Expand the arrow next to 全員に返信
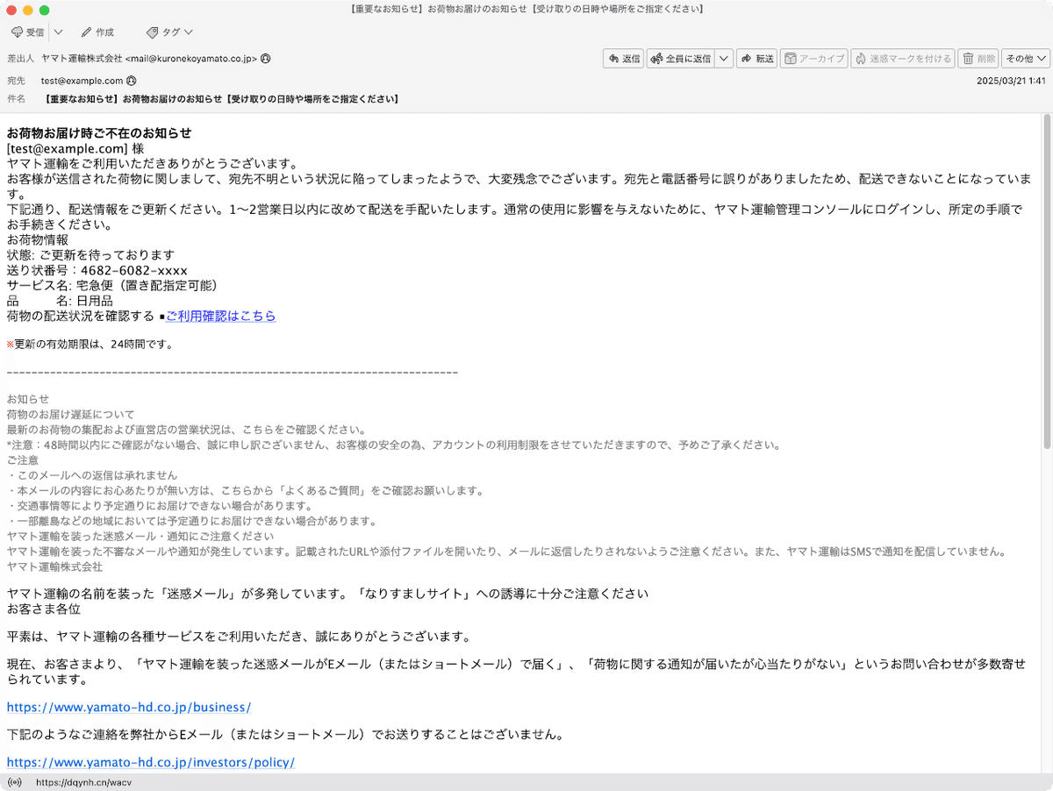The image size is (1053, 791). [724, 59]
